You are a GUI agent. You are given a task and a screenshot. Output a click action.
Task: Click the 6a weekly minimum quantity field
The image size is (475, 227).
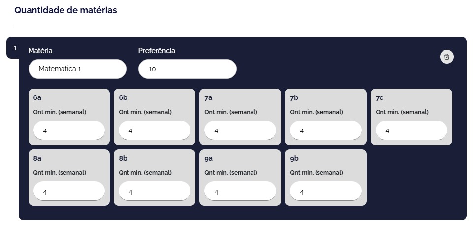coord(69,130)
